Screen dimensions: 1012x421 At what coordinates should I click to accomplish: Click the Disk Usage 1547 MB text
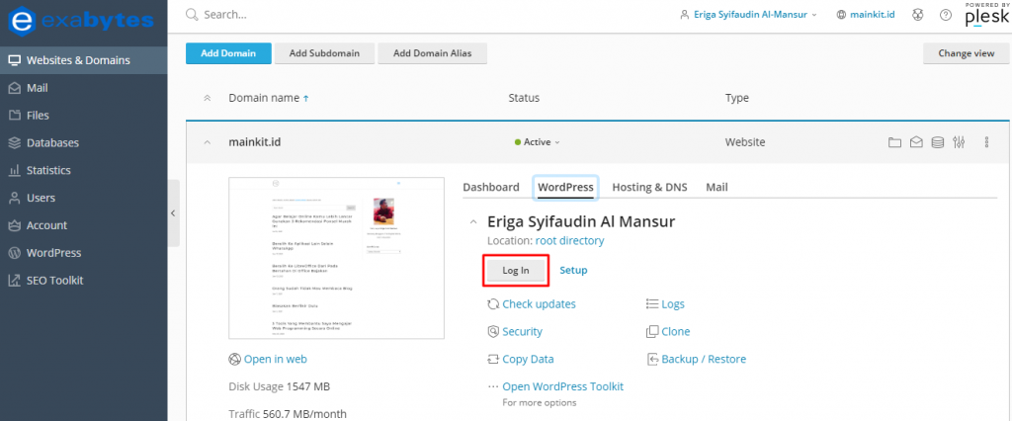click(x=279, y=386)
